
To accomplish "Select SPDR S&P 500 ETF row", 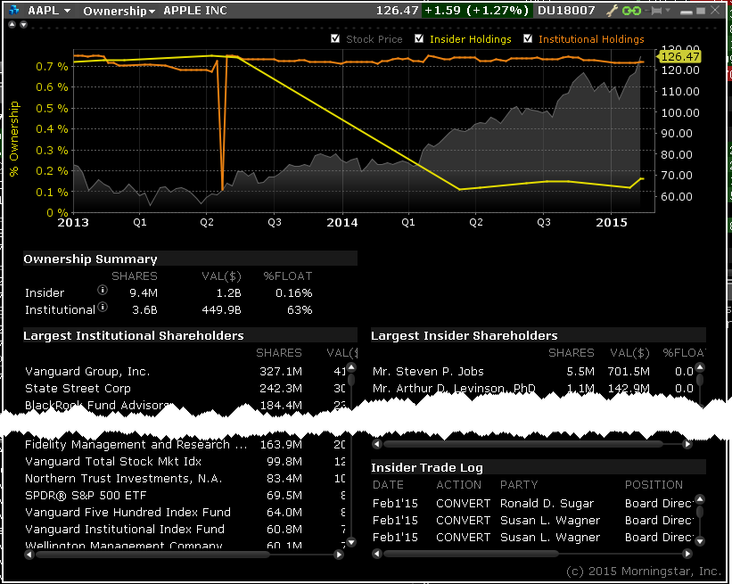I will [x=185, y=496].
